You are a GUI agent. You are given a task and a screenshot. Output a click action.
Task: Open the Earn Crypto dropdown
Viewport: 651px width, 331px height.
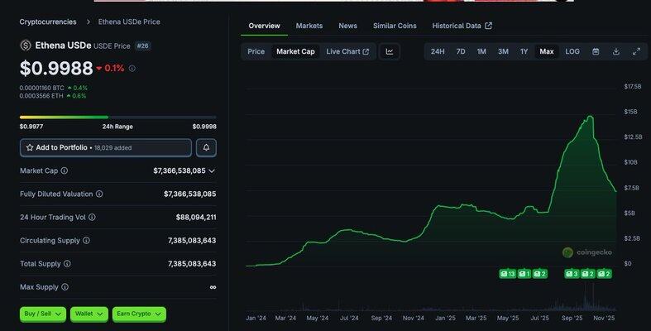139,314
